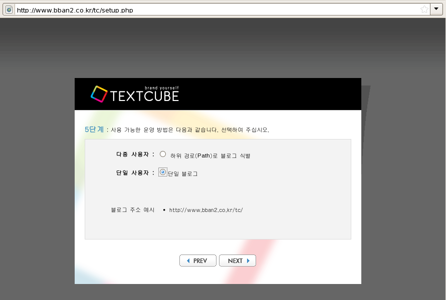Image resolution: width=446 pixels, height=300 pixels.
Task: Click the 'brand yourself' tagline text
Action: 161,88
